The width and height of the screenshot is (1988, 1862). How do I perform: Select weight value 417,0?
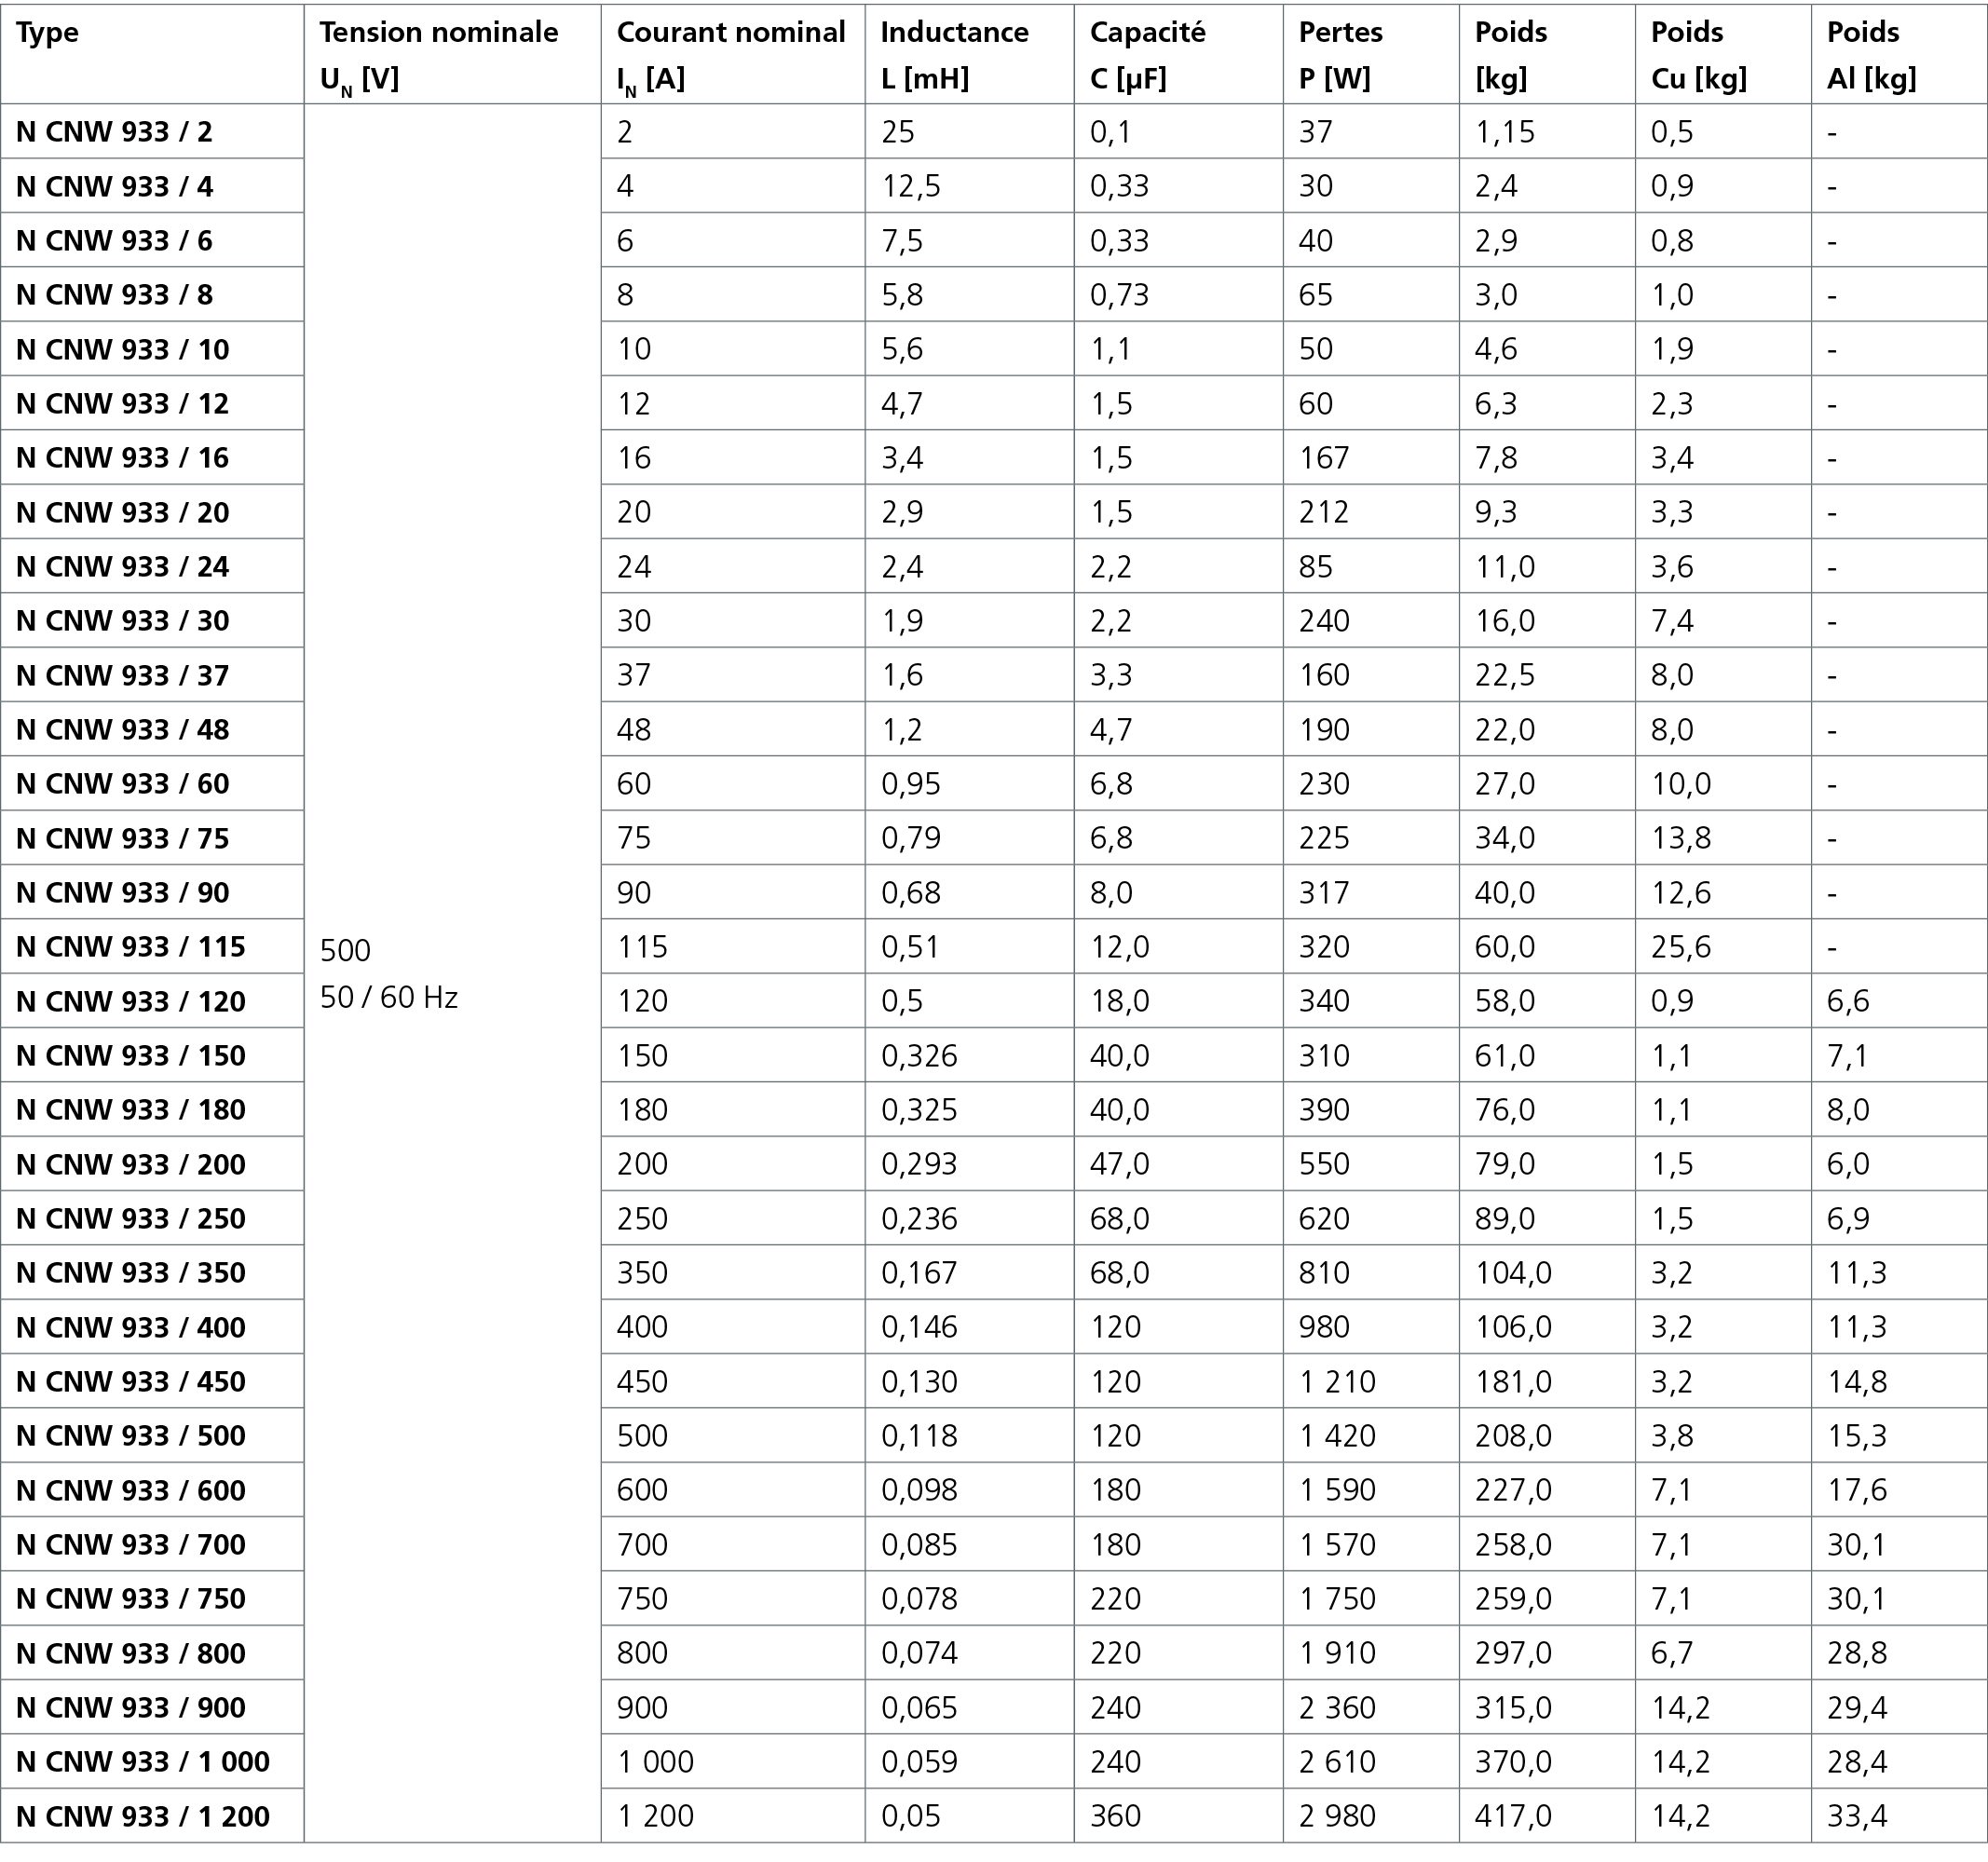1512,1816
